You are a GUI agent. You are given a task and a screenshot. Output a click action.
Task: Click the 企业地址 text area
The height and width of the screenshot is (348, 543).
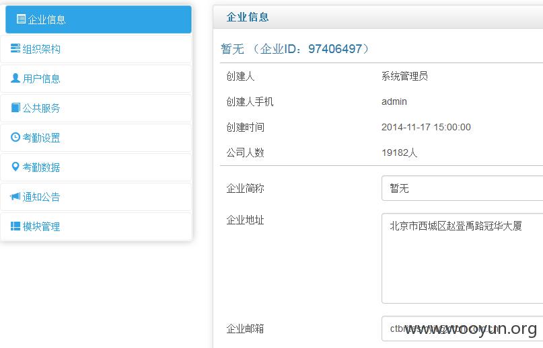pos(462,259)
